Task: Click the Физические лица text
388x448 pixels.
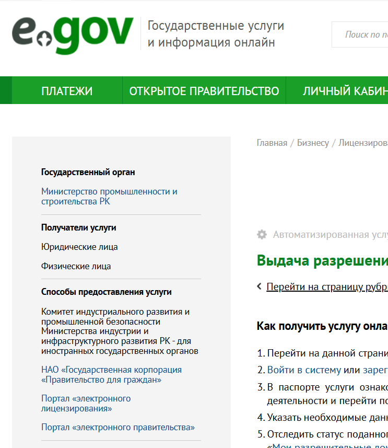Action: tap(76, 266)
